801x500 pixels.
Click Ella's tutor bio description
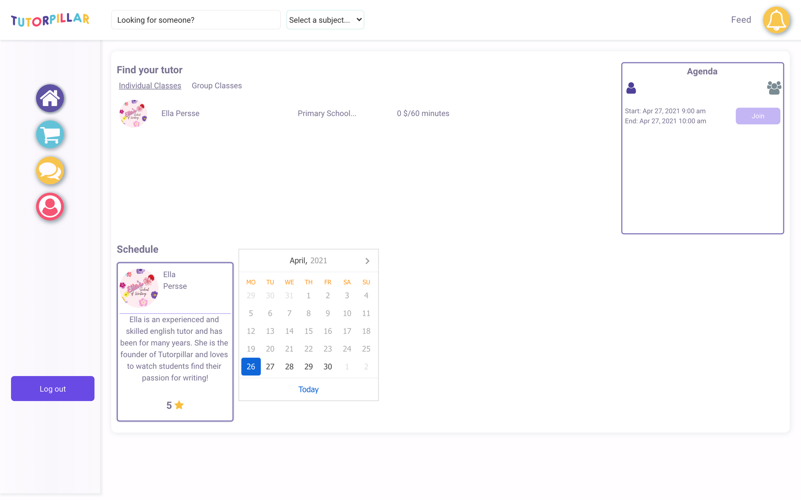[174, 349]
